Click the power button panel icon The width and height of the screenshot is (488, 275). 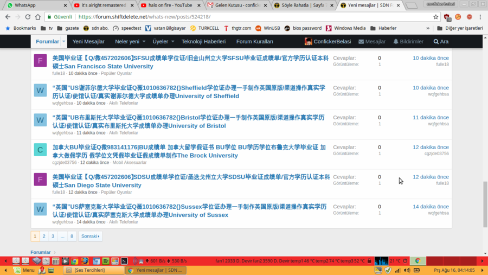pos(405,261)
